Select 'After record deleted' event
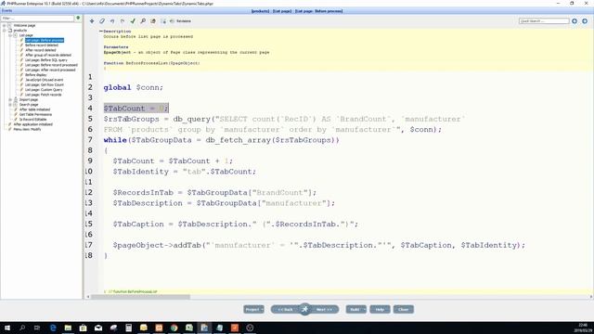This screenshot has height=334, width=594. 41,50
